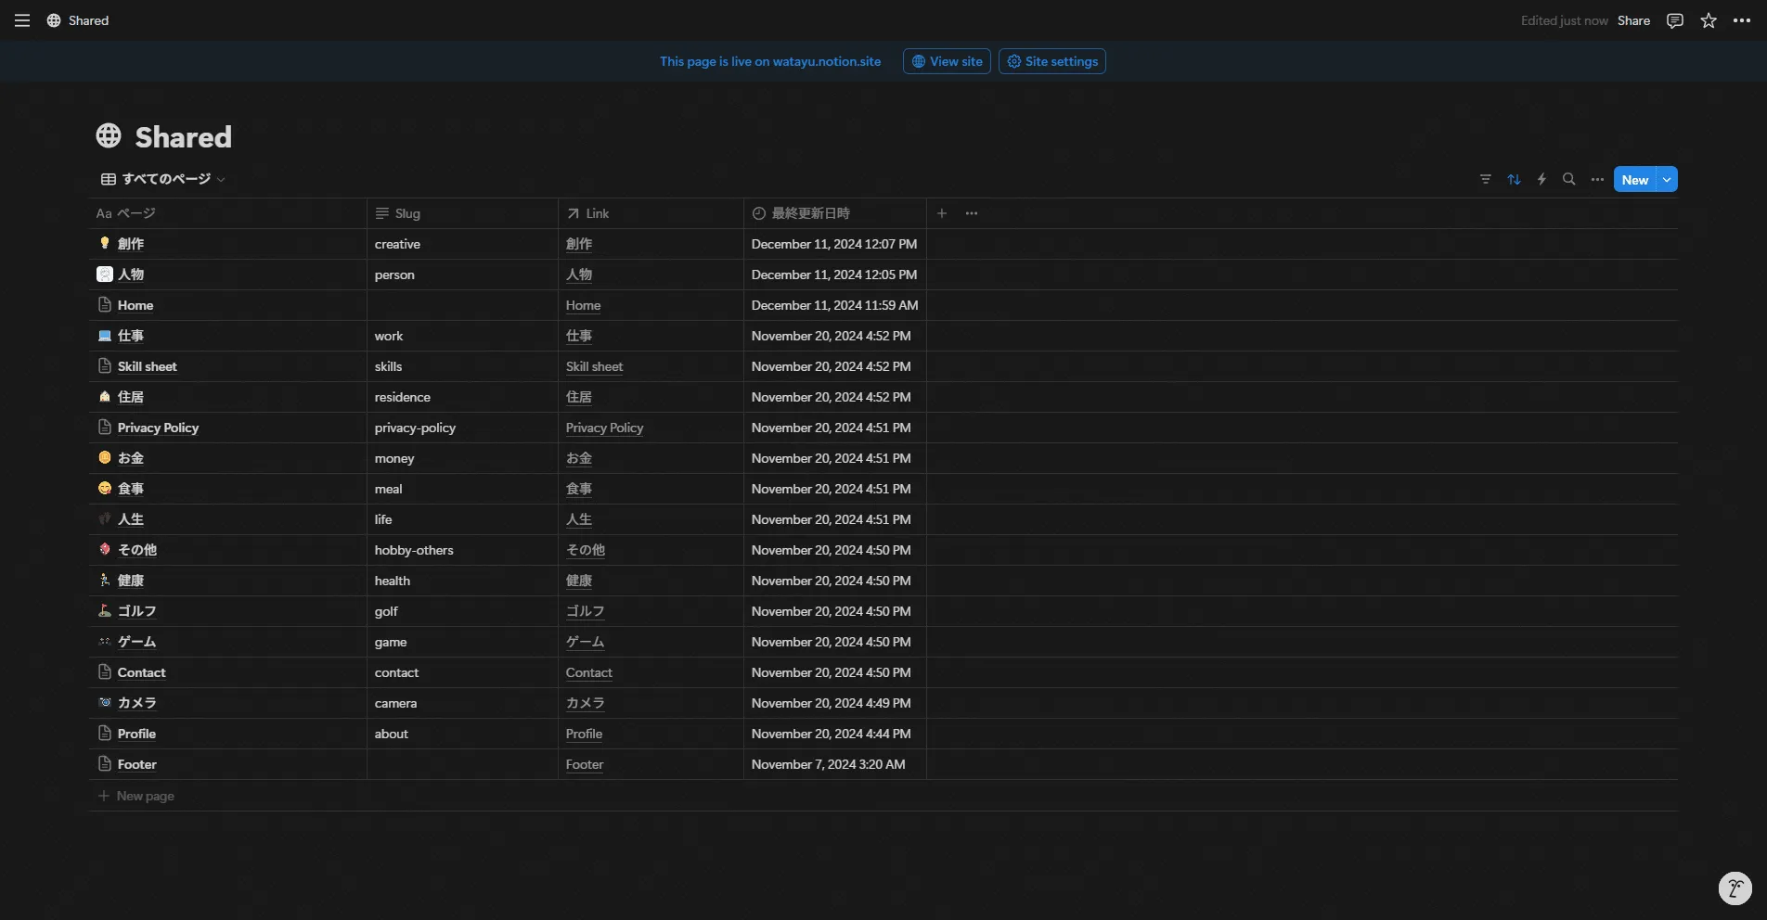Click the house icon of 住居 row
Viewport: 1767px width, 920px height.
coord(105,396)
